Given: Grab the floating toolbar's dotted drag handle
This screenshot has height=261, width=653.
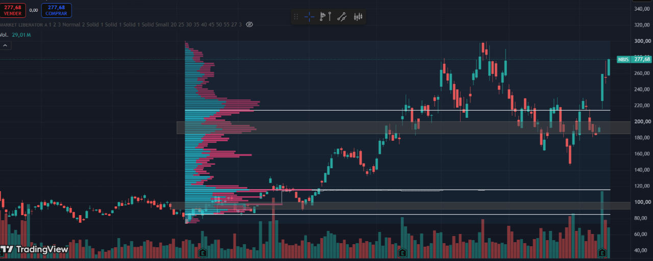Looking at the screenshot, I should coord(296,17).
